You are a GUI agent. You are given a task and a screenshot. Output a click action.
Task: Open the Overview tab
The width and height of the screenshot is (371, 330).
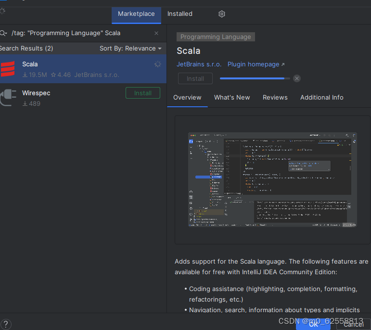(187, 98)
